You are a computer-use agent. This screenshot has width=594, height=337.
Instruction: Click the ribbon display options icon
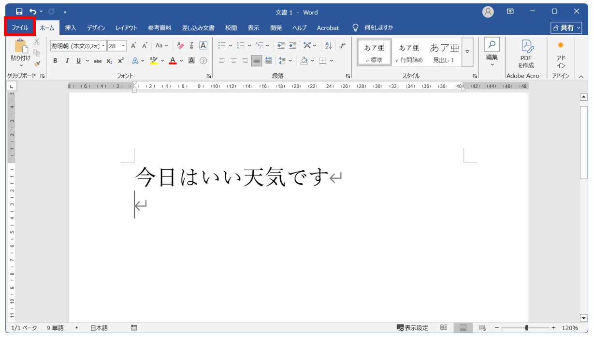510,11
